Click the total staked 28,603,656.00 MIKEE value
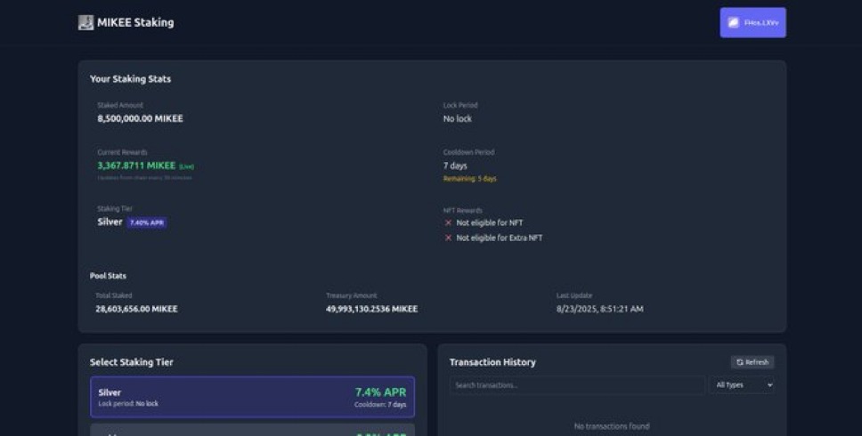 [136, 309]
